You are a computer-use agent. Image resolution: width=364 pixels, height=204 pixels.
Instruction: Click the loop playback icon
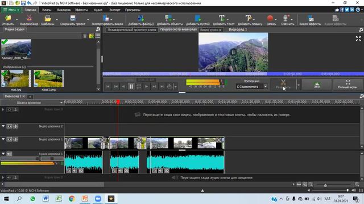coord(139,87)
